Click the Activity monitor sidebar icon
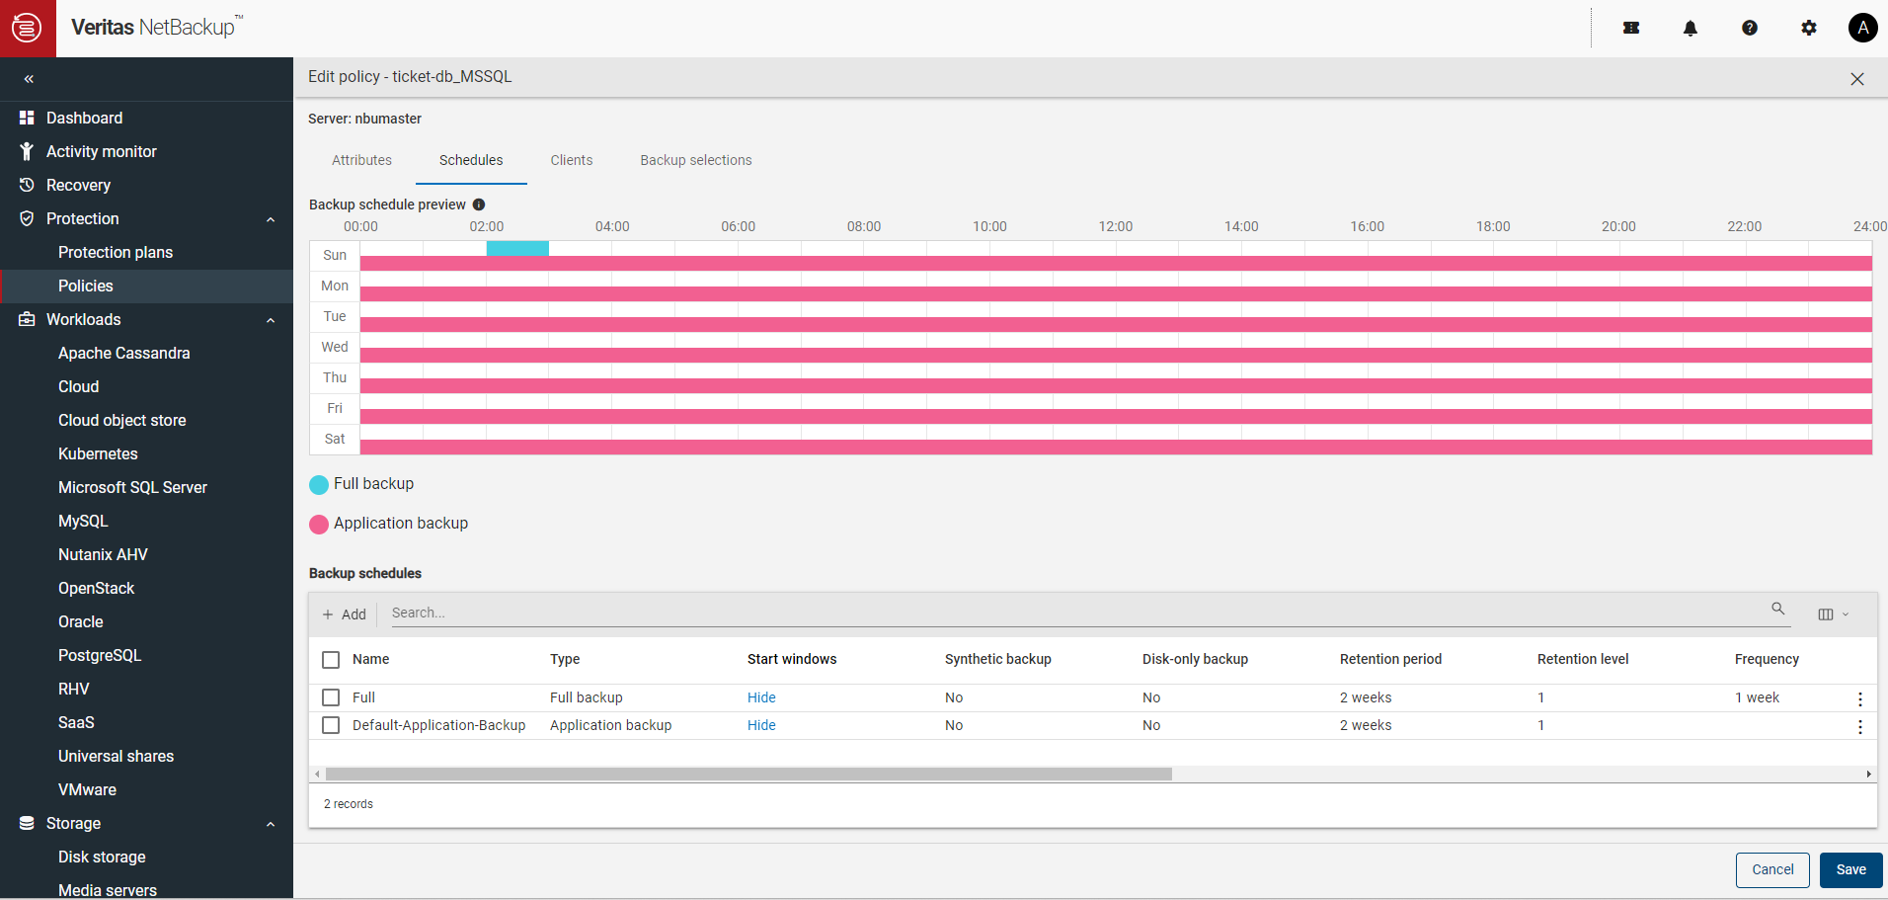Viewport: 1888px width, 900px height. [x=27, y=151]
